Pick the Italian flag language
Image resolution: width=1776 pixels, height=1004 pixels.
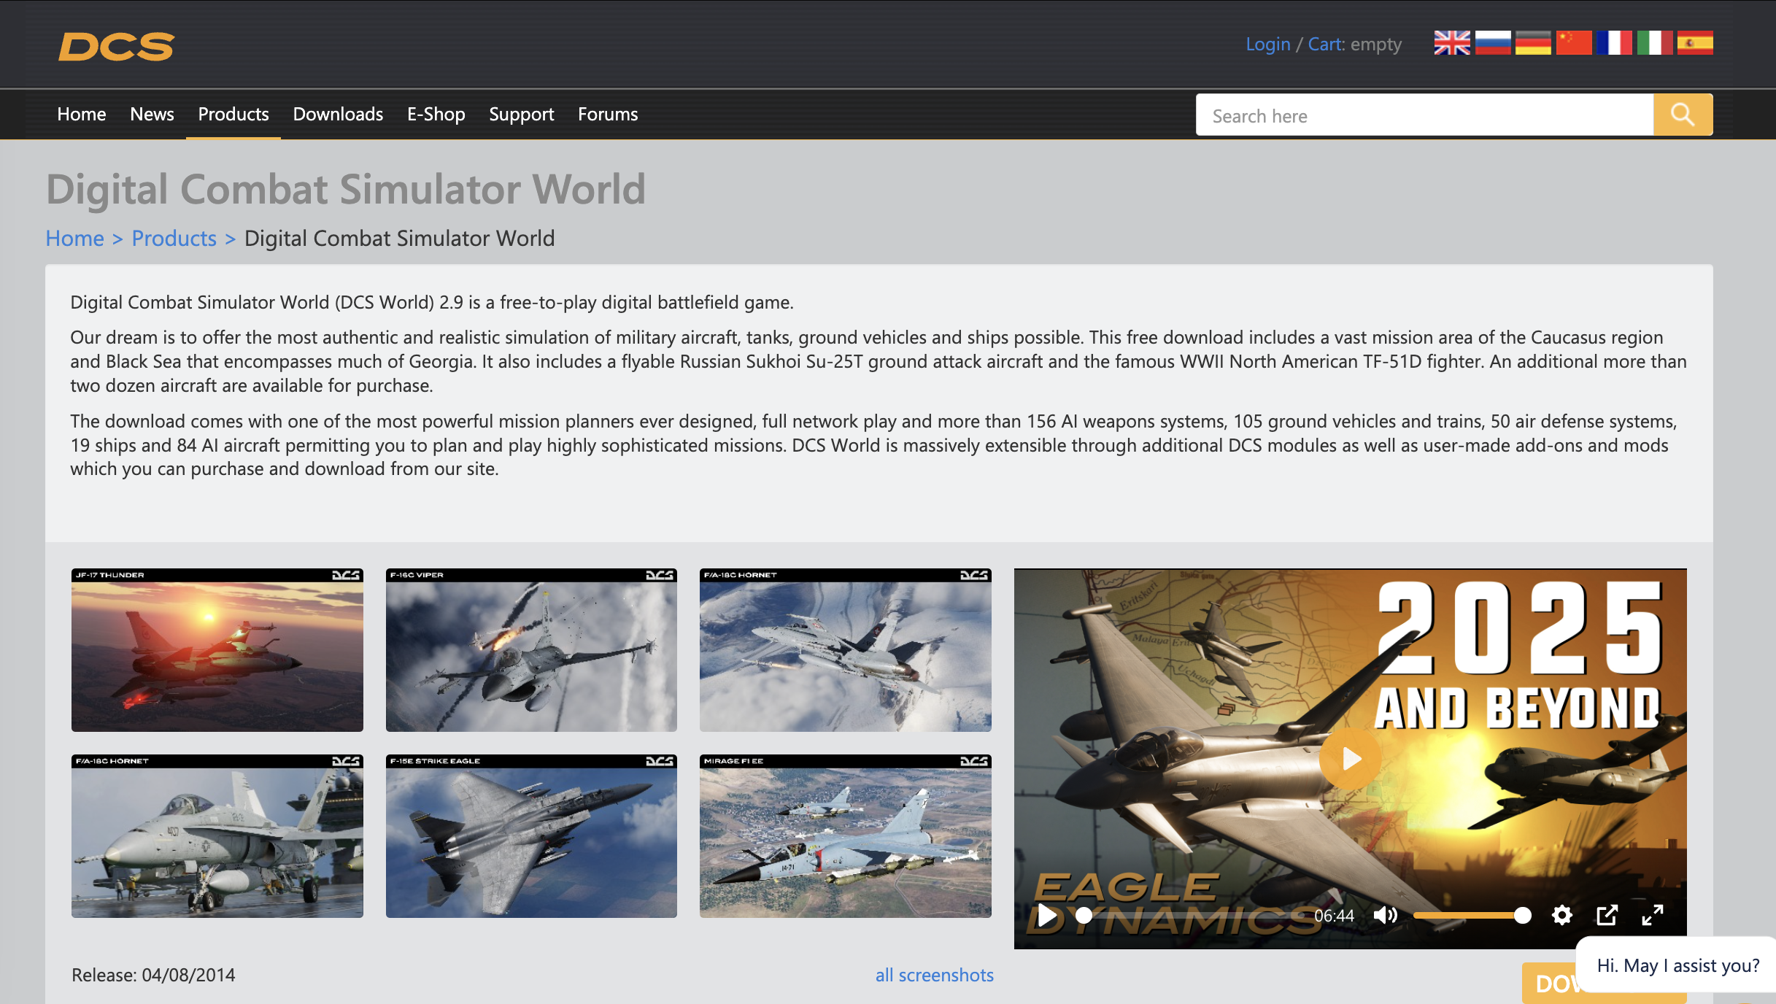[x=1654, y=43]
